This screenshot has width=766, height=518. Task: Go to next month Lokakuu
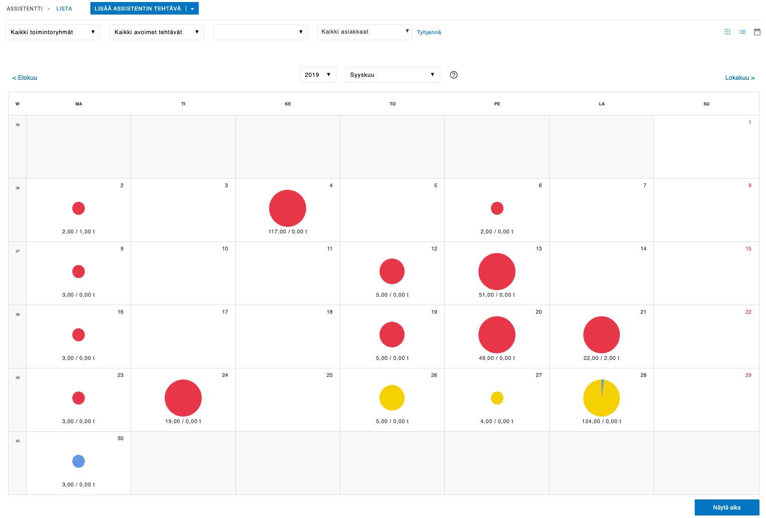(x=739, y=78)
